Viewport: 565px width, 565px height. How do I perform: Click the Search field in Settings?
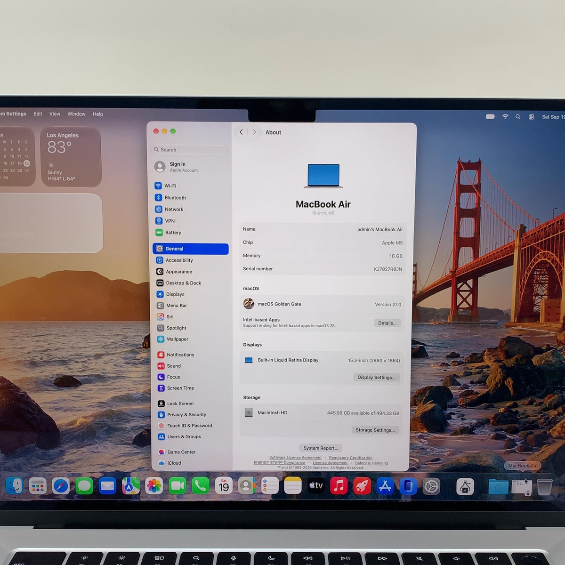point(189,150)
